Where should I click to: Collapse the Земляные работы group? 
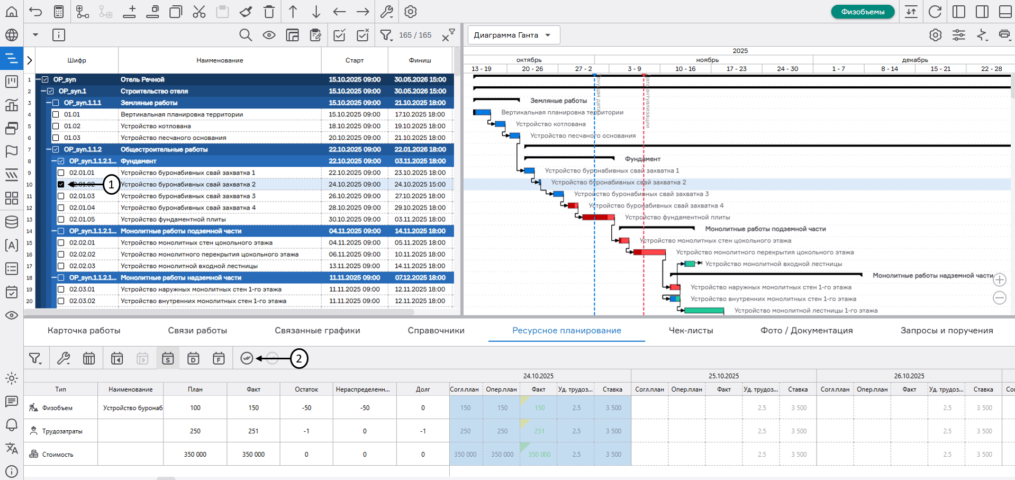(x=49, y=103)
